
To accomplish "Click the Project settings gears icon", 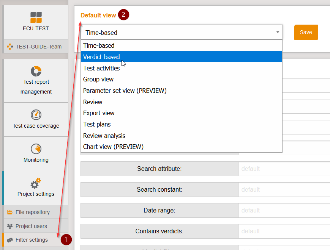I will click(36, 183).
